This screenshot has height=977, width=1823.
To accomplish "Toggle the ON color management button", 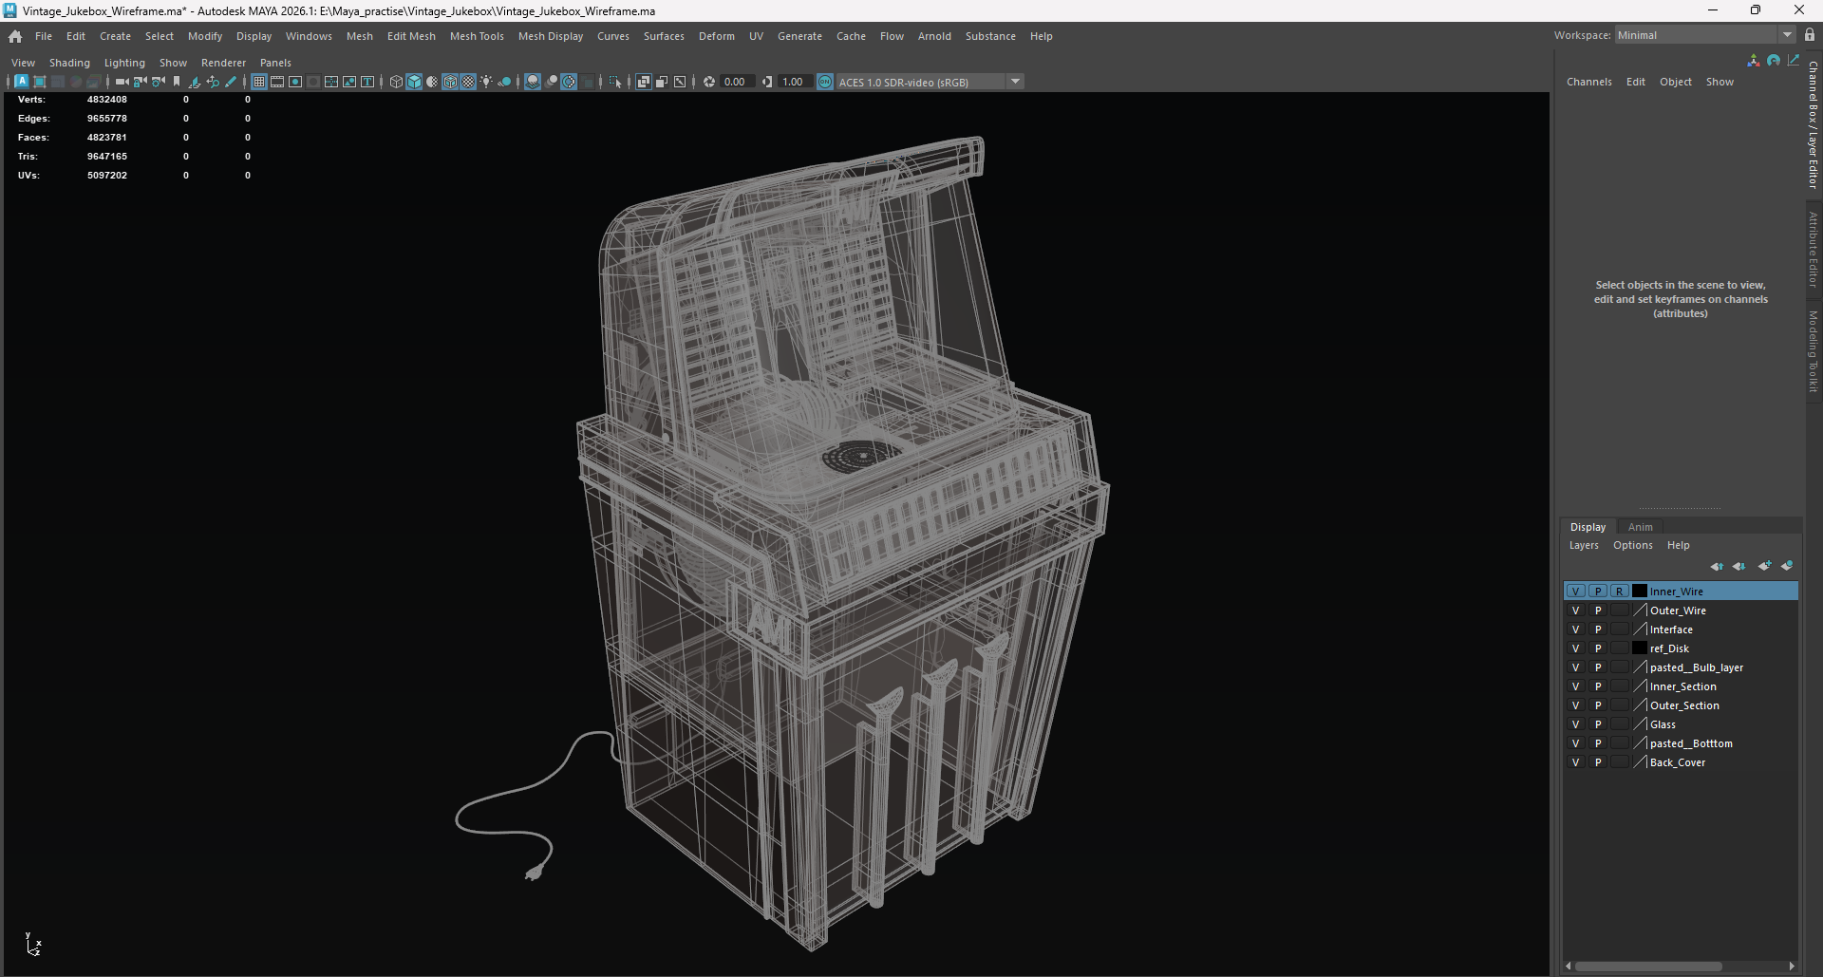I will [824, 82].
